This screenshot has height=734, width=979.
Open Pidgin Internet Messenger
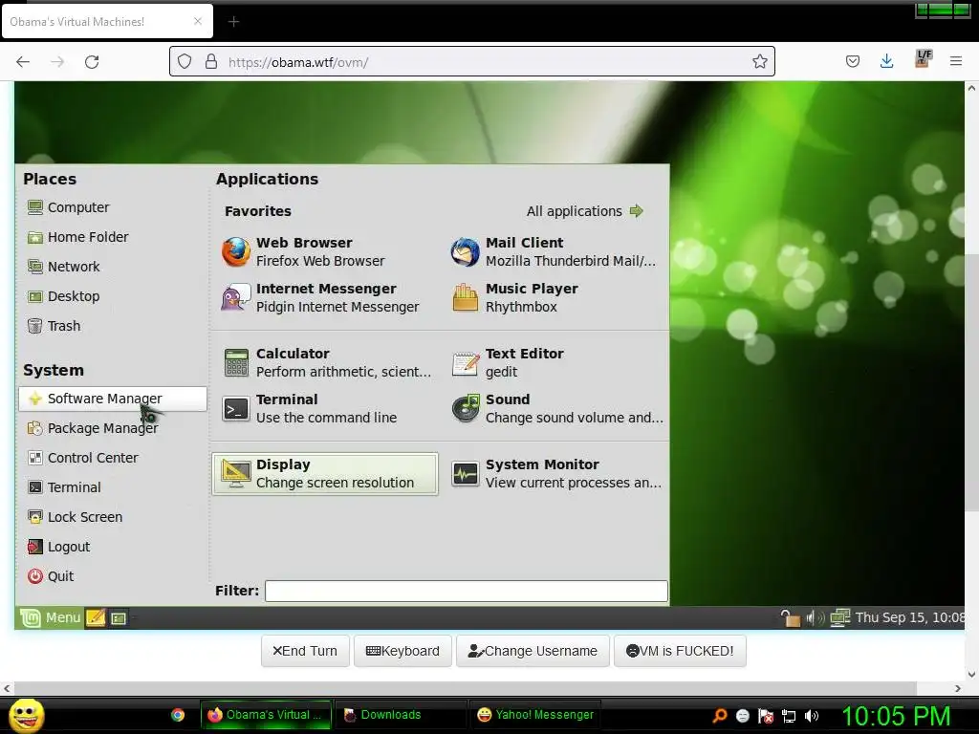coord(325,298)
